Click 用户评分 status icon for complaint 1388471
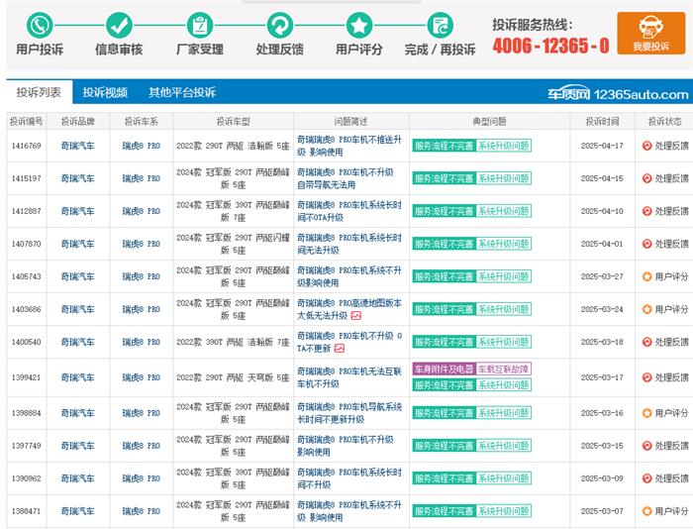 coord(646,511)
